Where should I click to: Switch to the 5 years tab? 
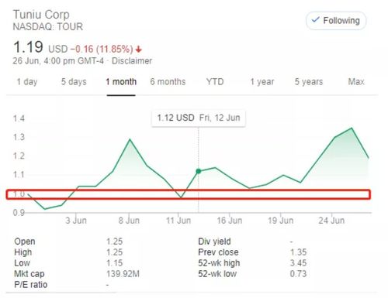point(309,82)
